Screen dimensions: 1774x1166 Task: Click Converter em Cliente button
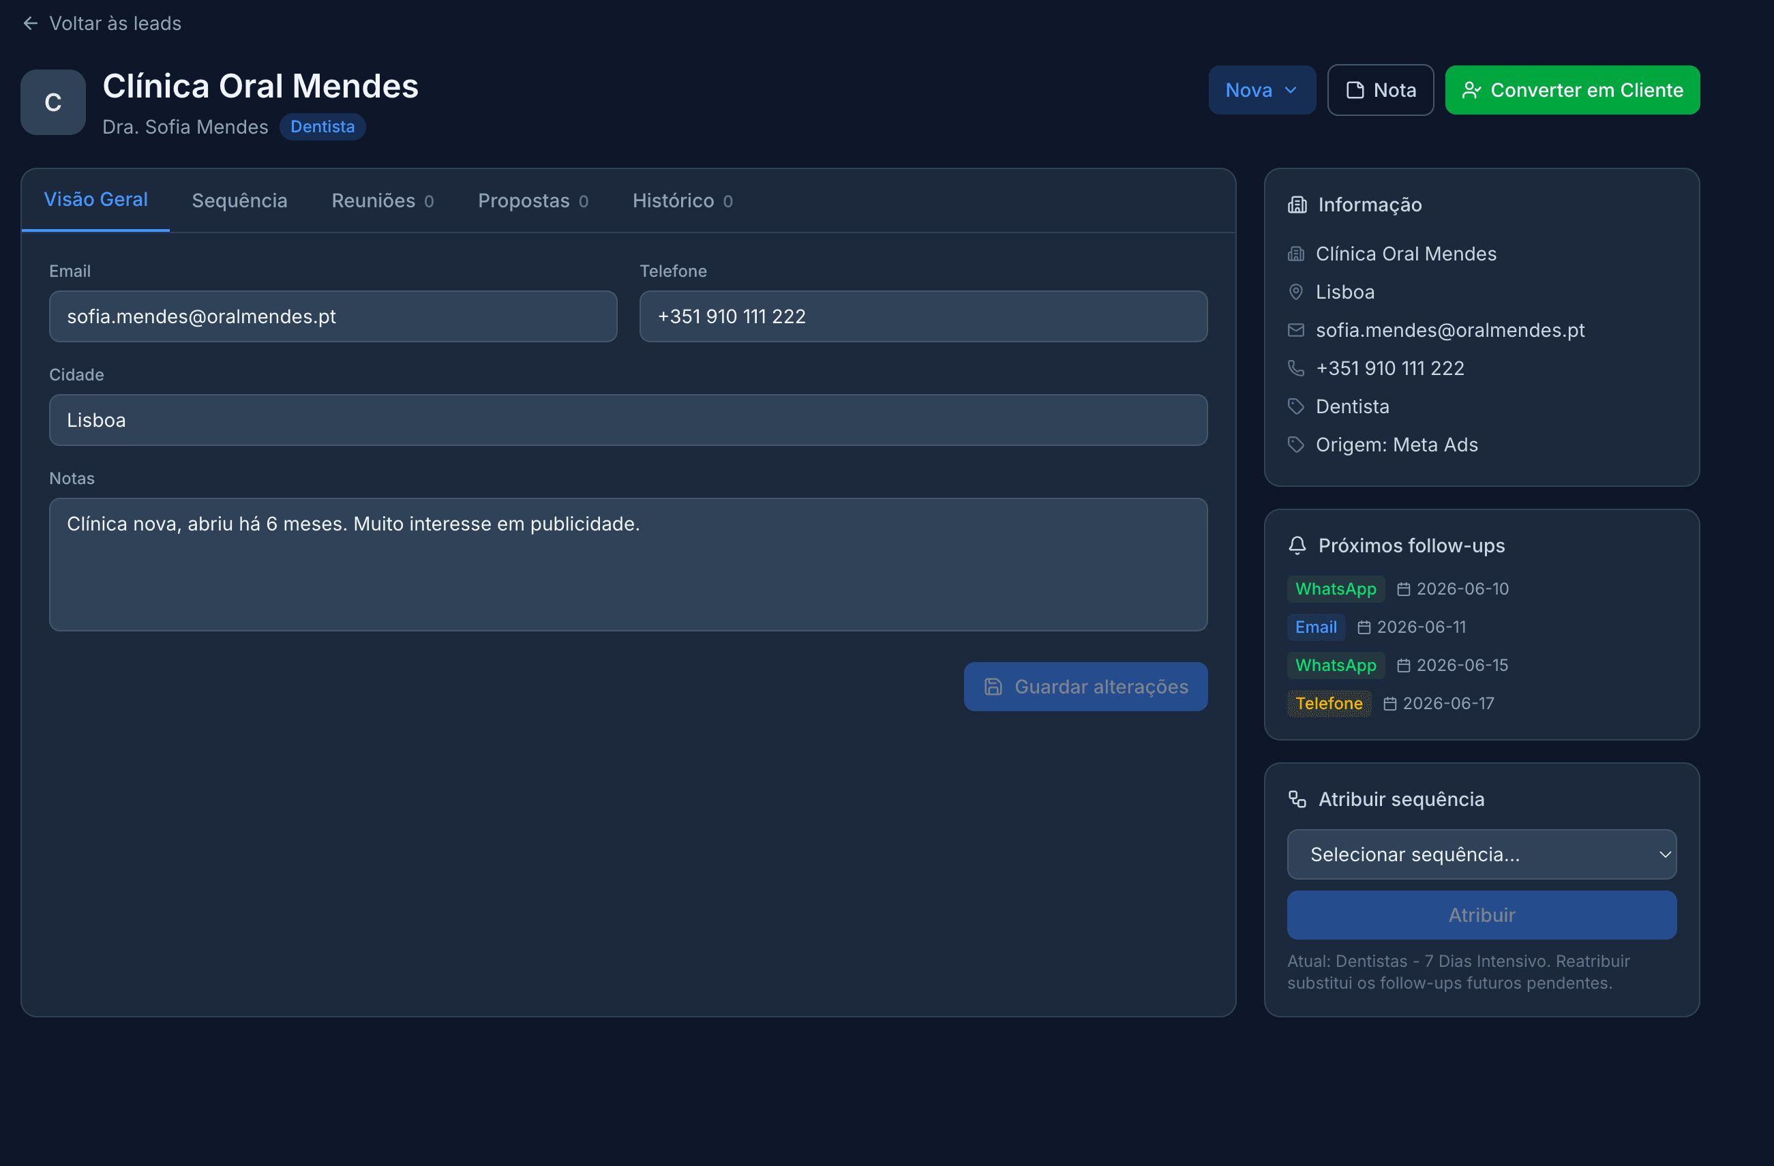1572,90
